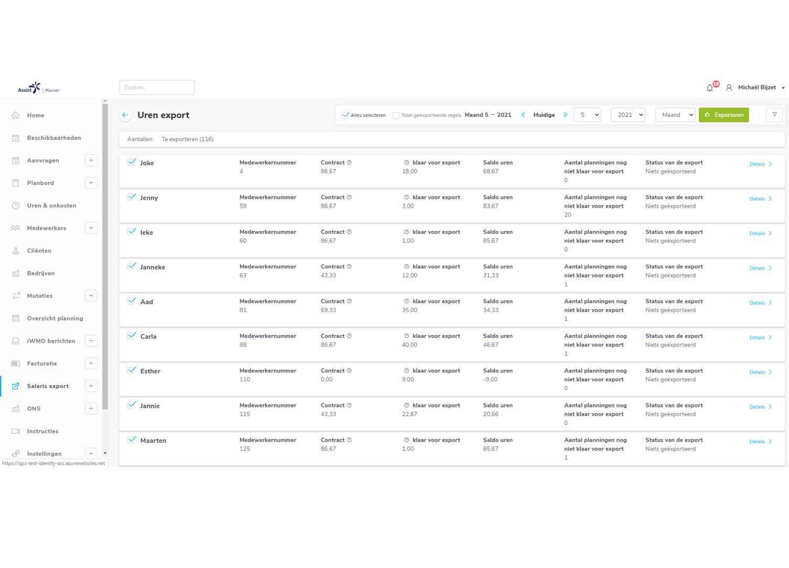Click the Assist Planner logo

(38, 88)
